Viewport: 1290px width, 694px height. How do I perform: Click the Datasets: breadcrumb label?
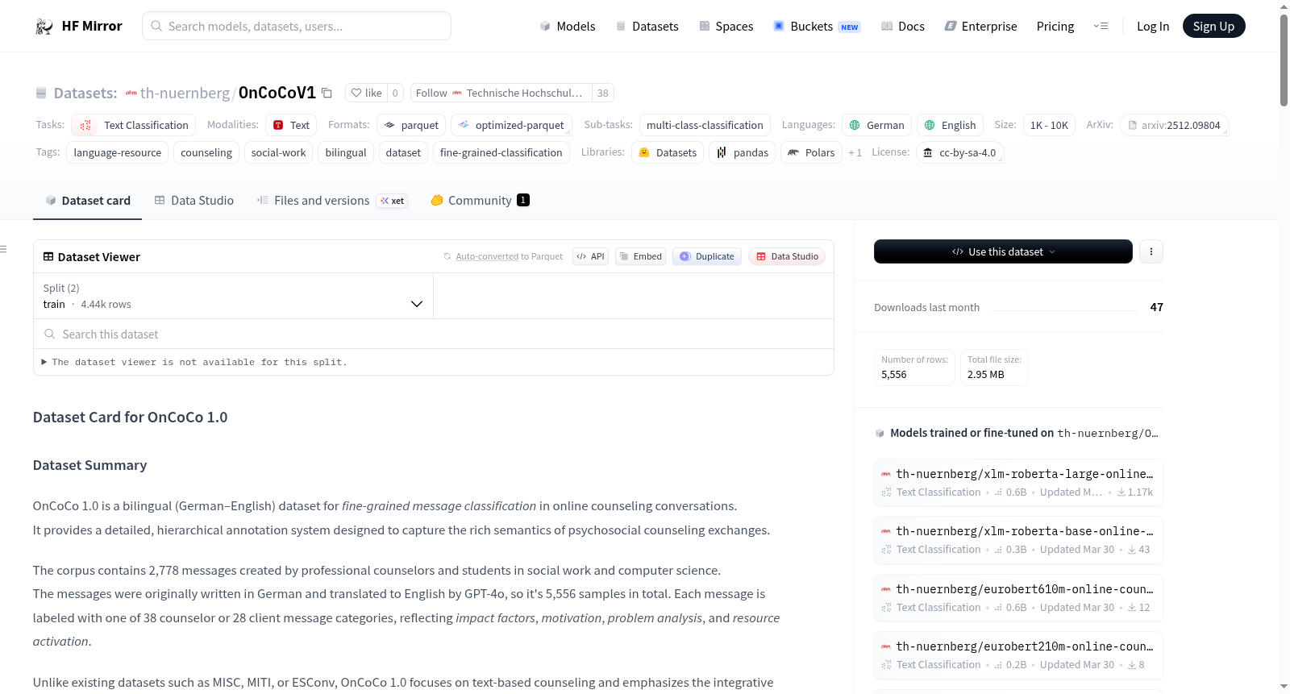pyautogui.click(x=85, y=93)
